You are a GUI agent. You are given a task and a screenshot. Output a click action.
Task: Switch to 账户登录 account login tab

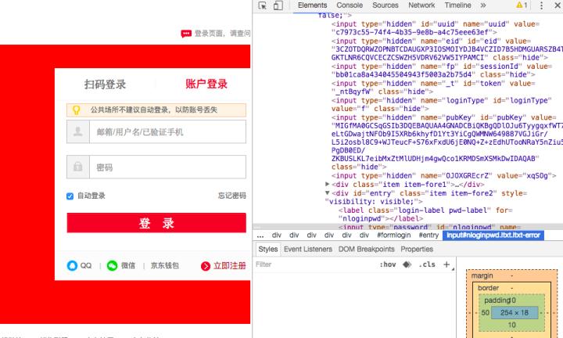[x=206, y=84]
